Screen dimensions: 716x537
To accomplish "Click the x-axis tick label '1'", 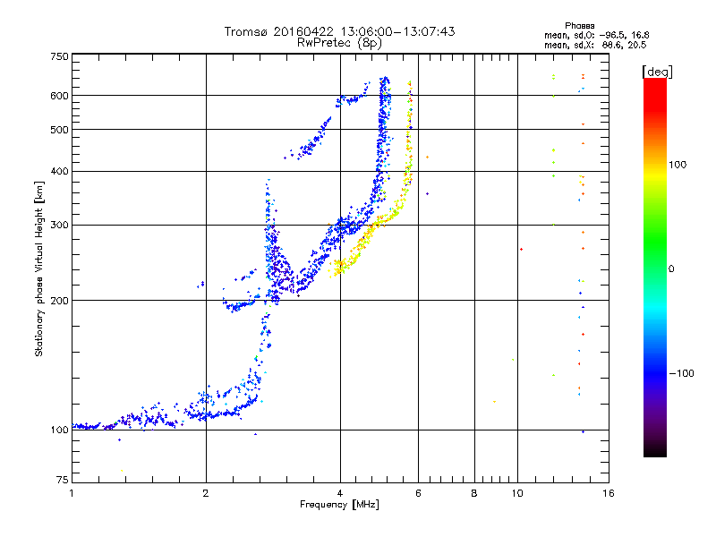I will click(x=72, y=493).
